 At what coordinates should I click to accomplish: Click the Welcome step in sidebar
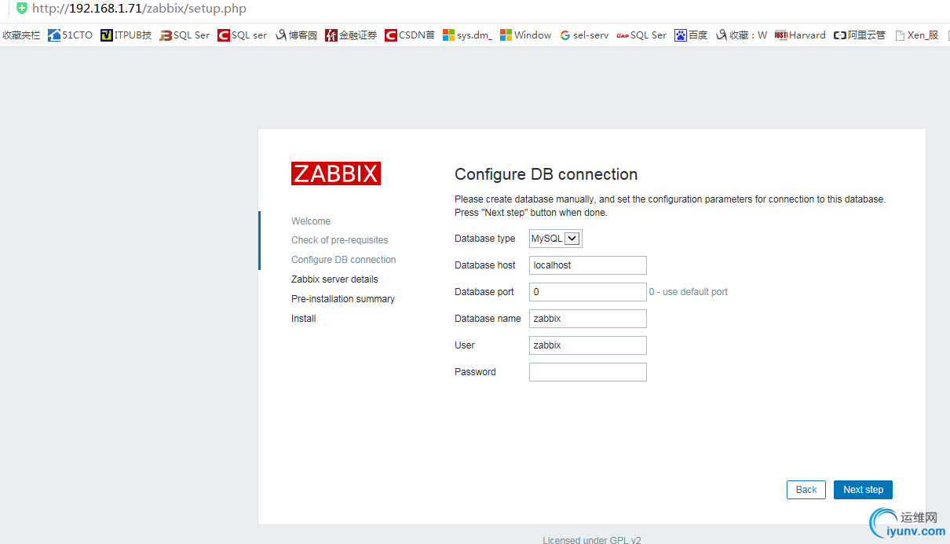(x=311, y=221)
